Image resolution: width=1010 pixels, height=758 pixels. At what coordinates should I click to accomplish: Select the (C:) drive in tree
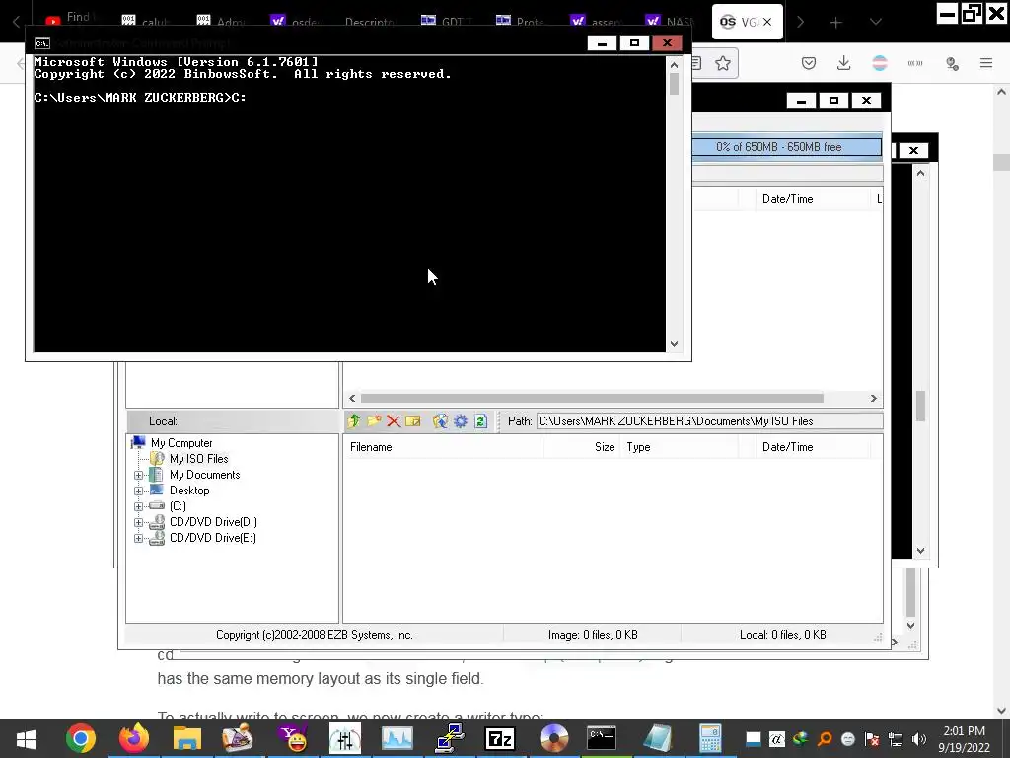[178, 506]
